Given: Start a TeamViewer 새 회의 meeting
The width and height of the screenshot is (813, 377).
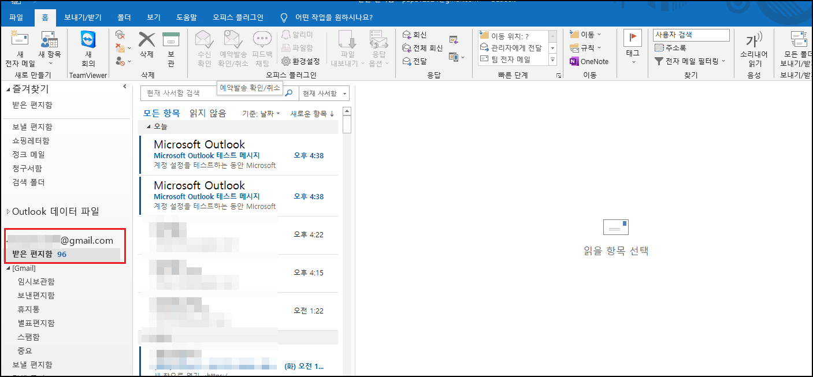Looking at the screenshot, I should (88, 48).
